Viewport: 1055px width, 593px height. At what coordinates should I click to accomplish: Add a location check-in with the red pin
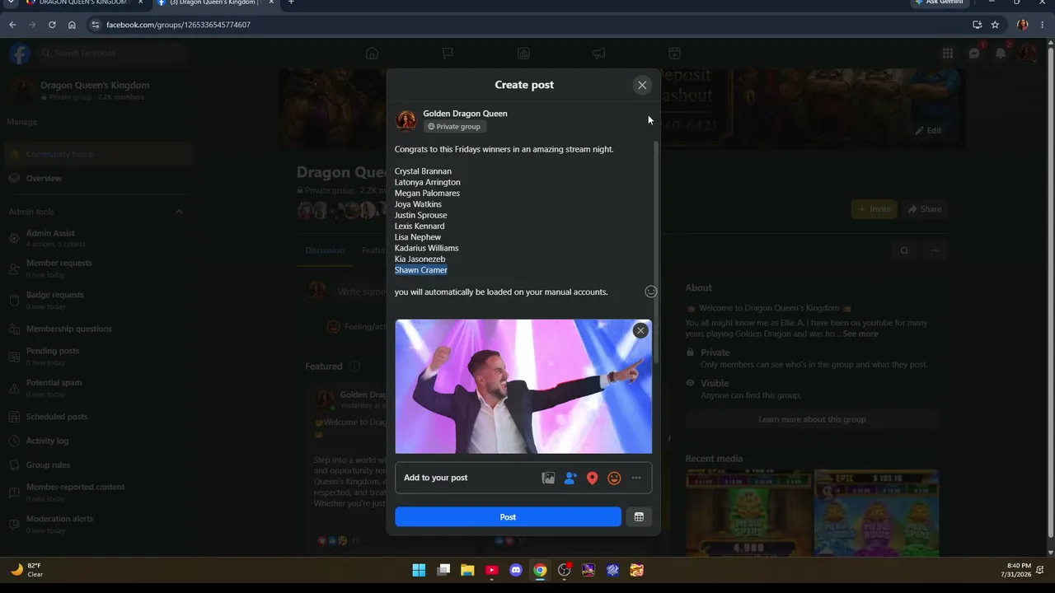point(592,478)
